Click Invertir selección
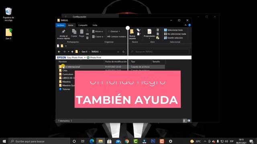 coord(173,38)
